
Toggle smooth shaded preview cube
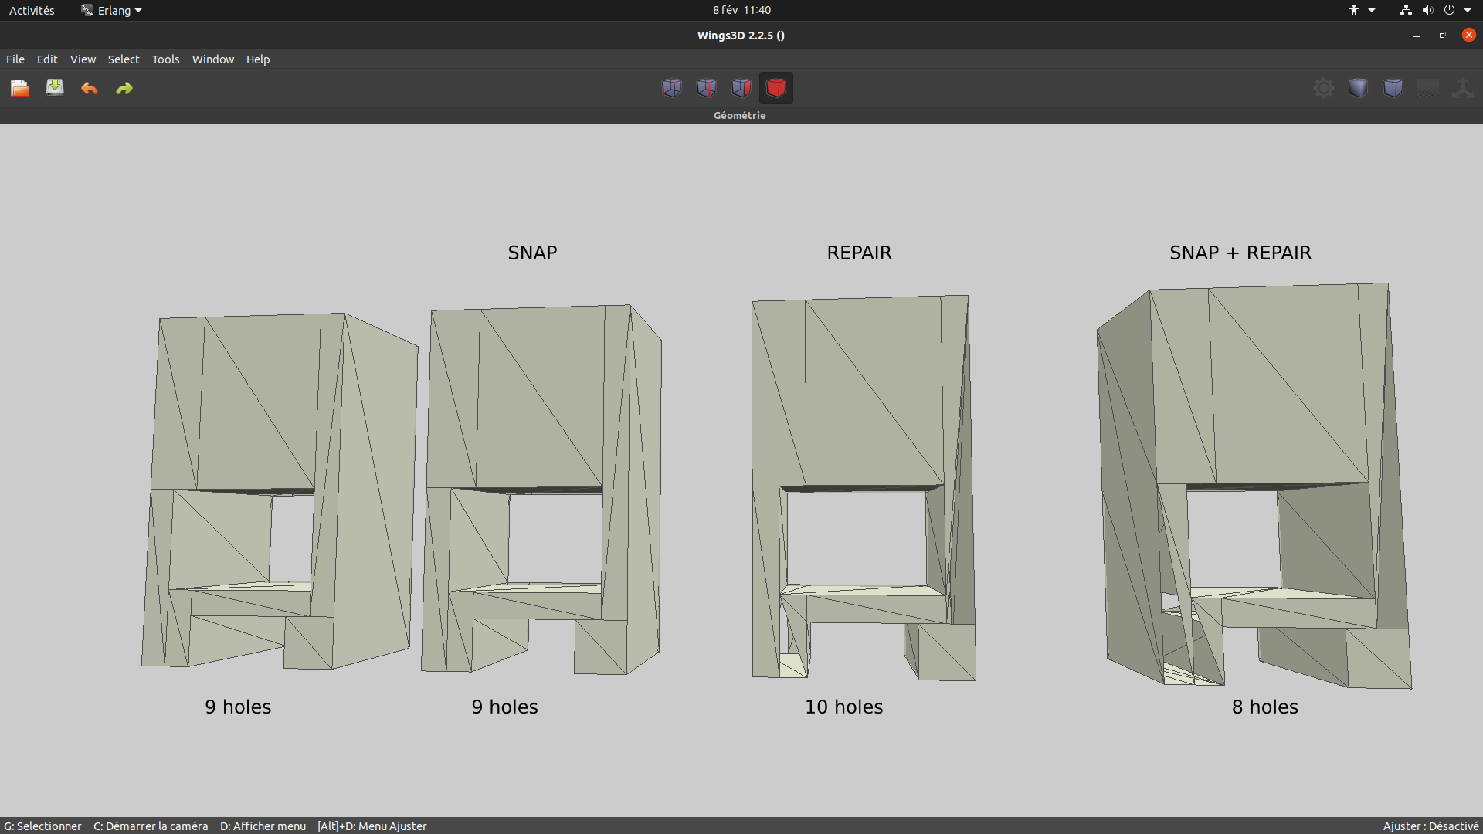(x=1358, y=87)
